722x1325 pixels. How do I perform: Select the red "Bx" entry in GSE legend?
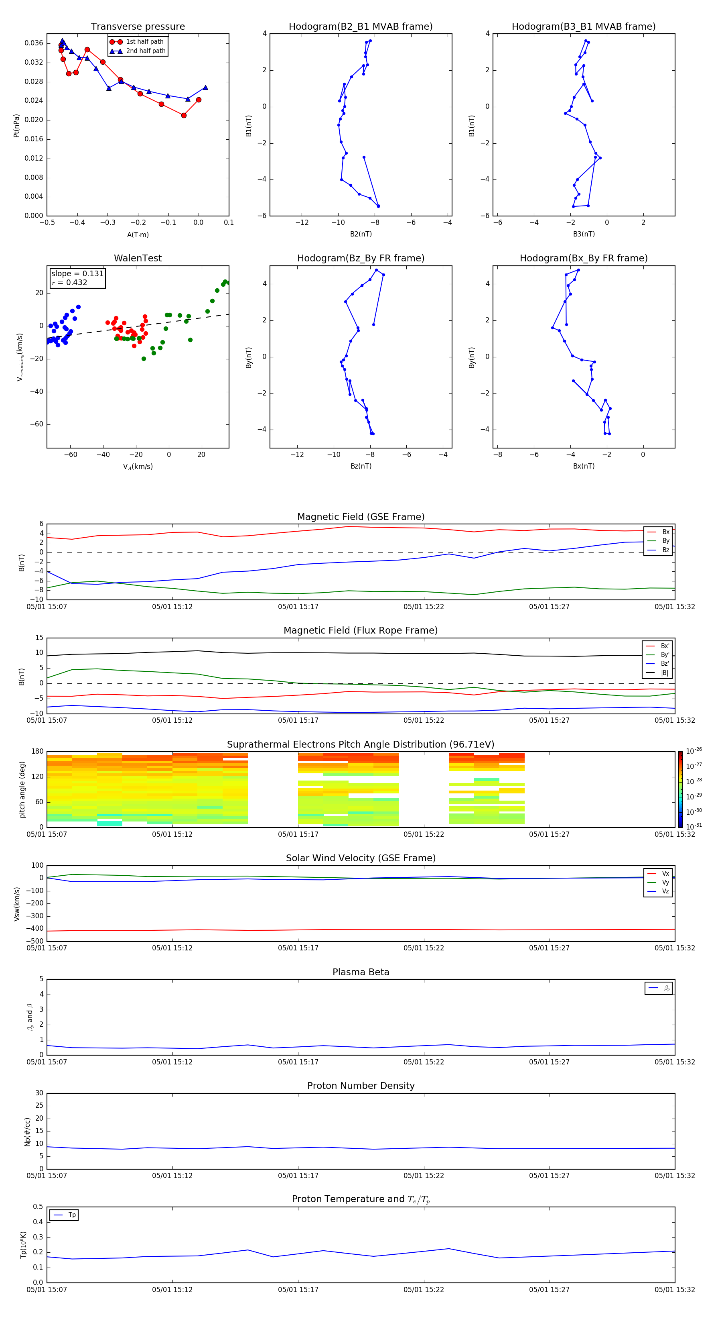(658, 532)
